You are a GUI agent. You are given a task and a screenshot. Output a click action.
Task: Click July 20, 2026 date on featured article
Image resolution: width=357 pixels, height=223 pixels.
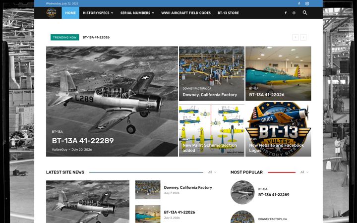[x=82, y=150]
